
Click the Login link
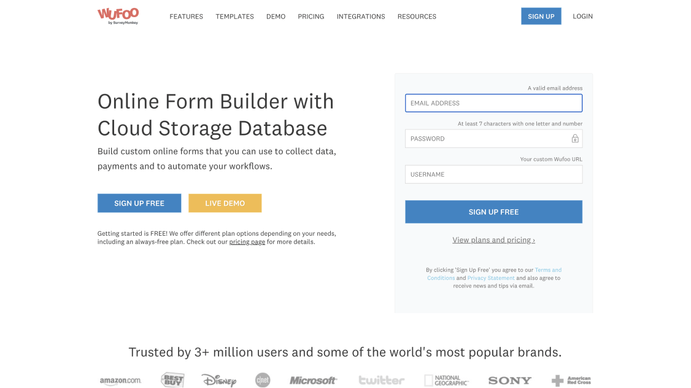(x=582, y=17)
